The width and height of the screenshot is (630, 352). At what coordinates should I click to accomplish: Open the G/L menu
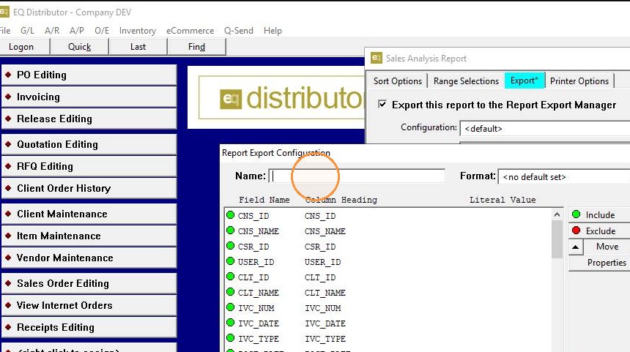pos(27,31)
